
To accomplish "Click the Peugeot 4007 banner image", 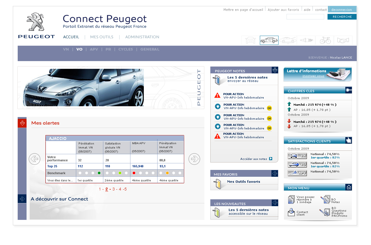I will [x=83, y=87].
